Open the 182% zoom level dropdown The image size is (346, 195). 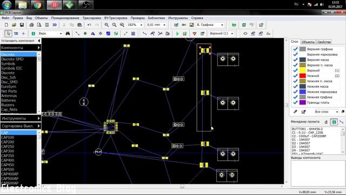coord(141,25)
